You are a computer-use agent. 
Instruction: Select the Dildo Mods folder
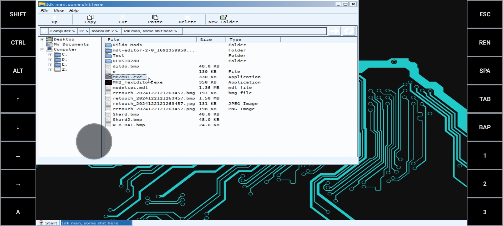127,45
